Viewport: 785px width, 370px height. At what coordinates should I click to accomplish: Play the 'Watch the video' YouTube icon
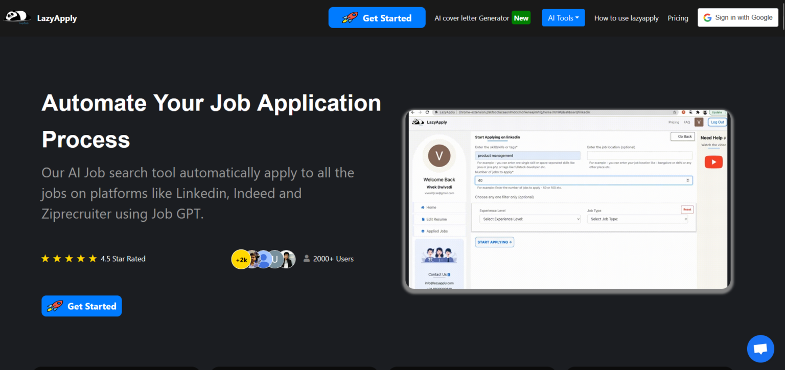coord(713,161)
